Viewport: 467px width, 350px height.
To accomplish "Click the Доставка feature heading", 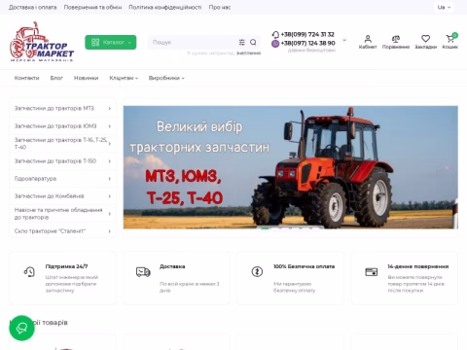I will [x=172, y=266].
